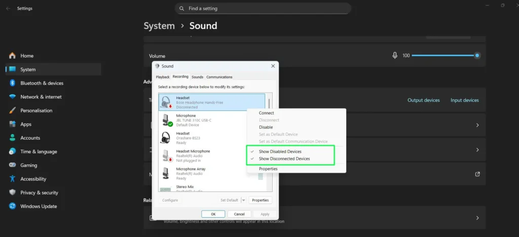Screen dimensions: 519x237
Task: Open the Output devices link
Action: click(423, 100)
